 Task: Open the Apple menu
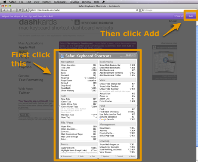click(x=5, y=2)
